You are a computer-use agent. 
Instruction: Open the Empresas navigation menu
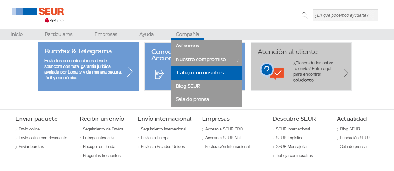106,34
